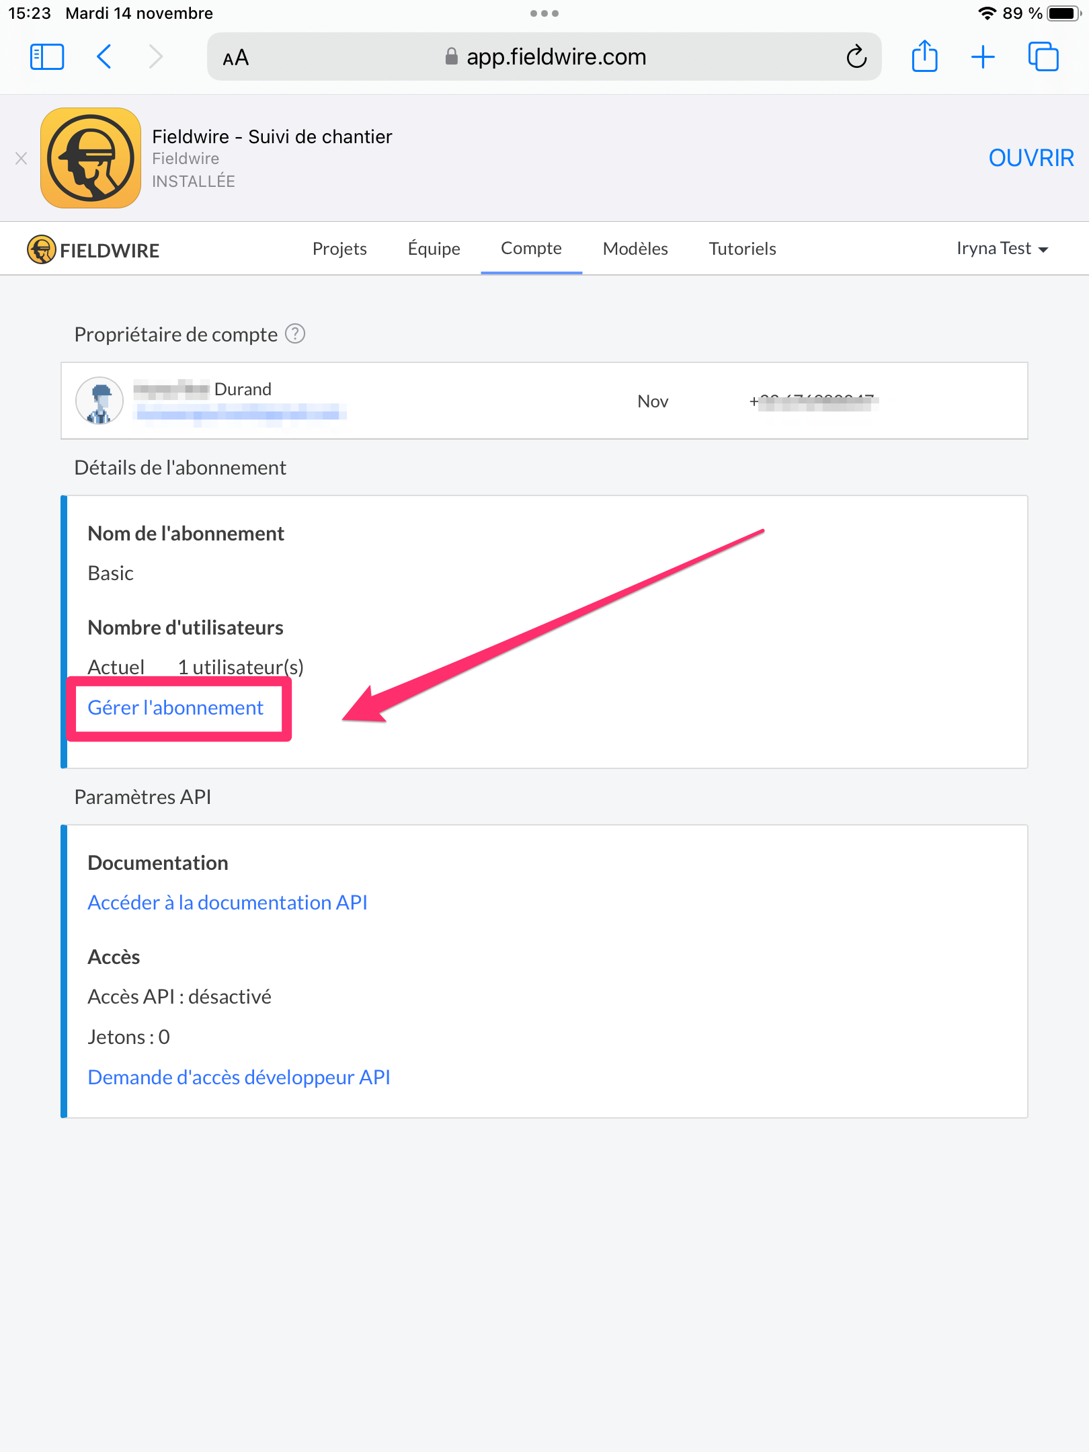Viewport: 1089px width, 1452px height.
Task: Click the 'Nov' cell in owner row
Action: (x=653, y=401)
